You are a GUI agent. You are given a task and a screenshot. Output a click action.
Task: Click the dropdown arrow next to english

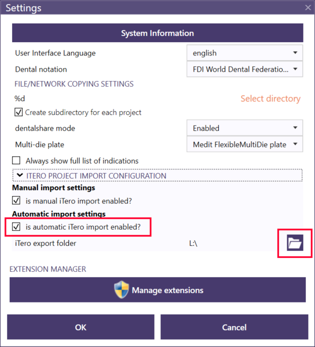[295, 53]
